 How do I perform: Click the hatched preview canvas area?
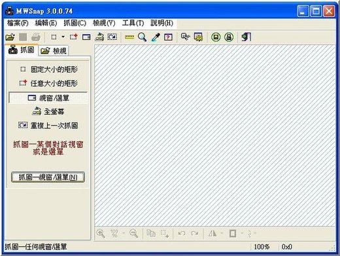[x=214, y=136]
